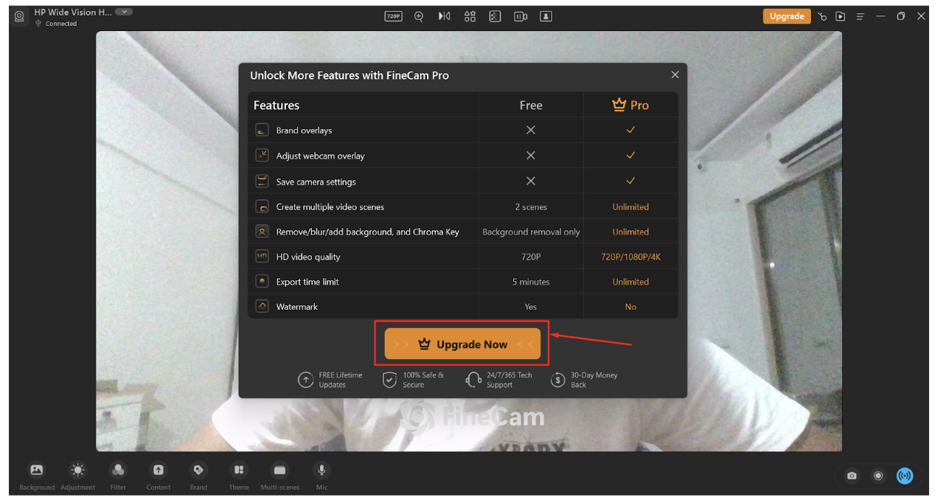Open the hamburger menu in title bar
This screenshot has height=503, width=935.
pos(860,16)
